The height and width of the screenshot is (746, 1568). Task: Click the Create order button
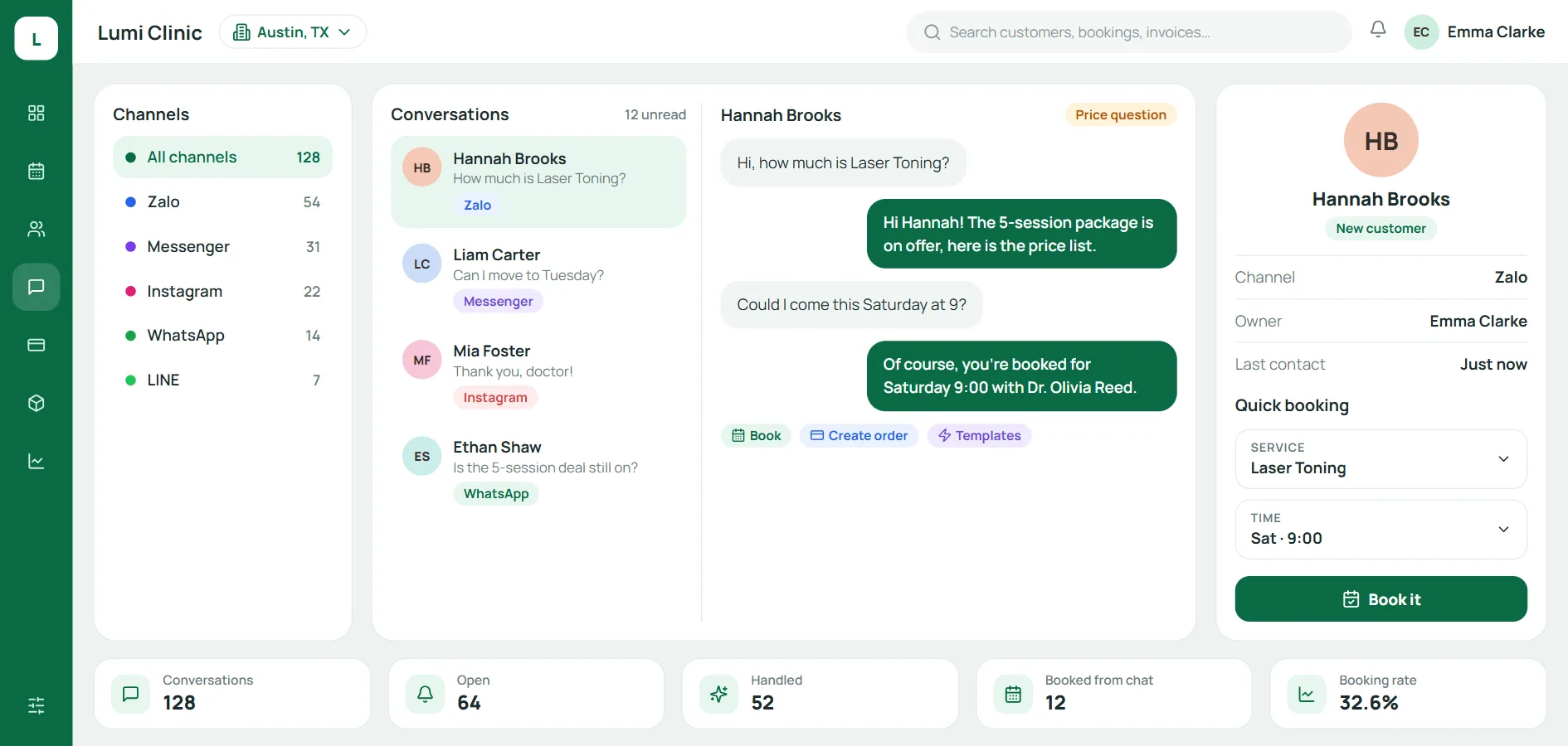coord(859,436)
